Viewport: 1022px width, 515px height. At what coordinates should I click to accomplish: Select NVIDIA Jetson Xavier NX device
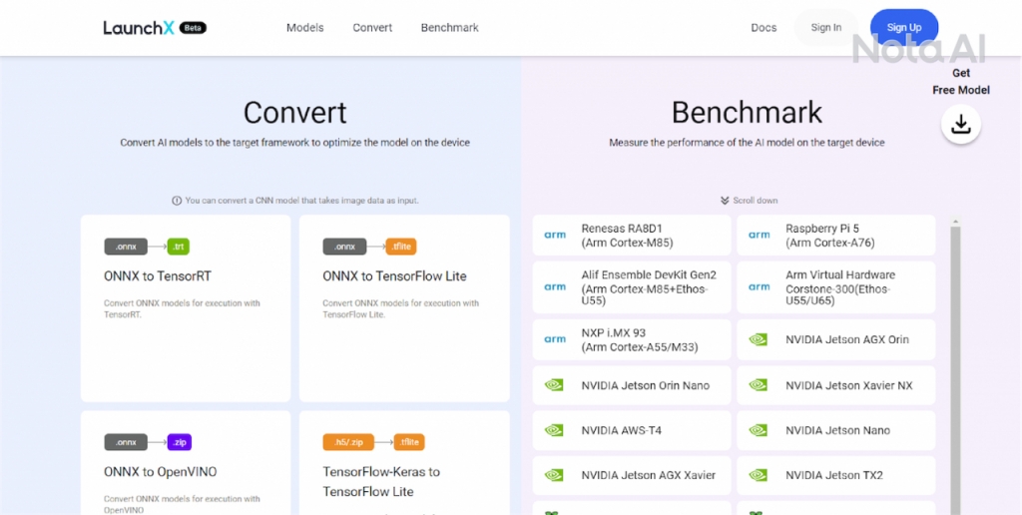(x=836, y=385)
